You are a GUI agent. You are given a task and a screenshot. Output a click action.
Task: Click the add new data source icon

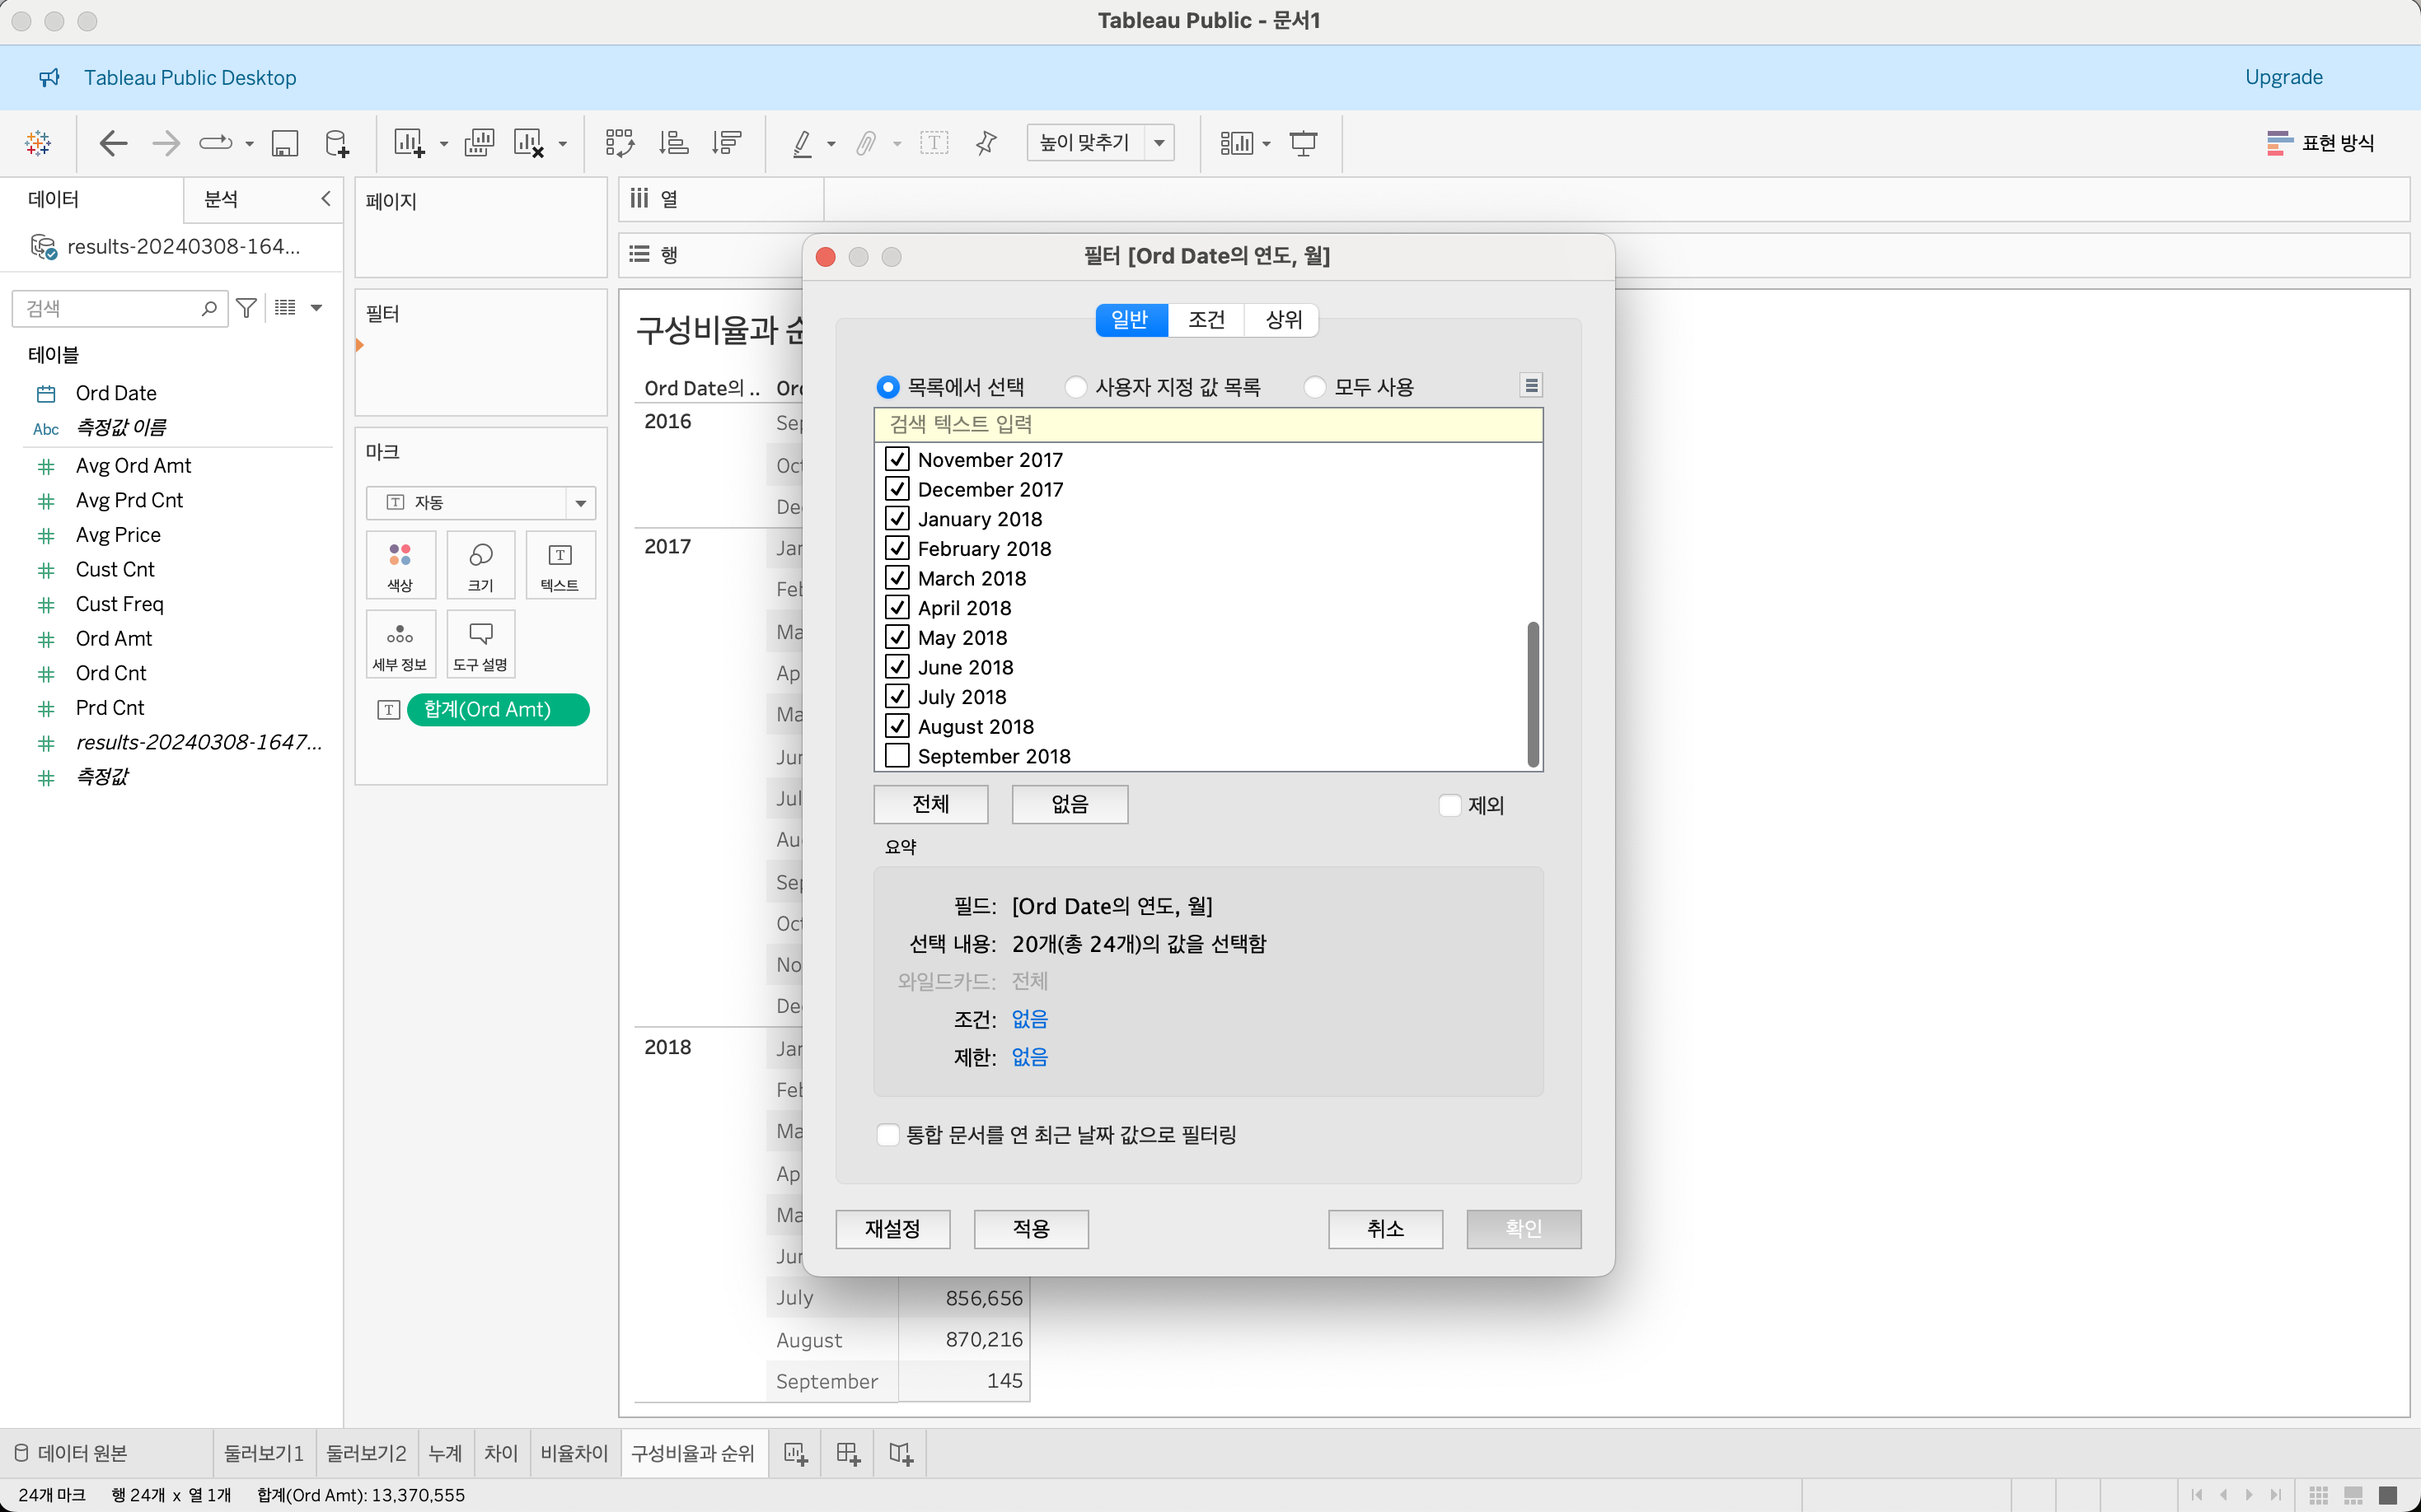pos(337,143)
